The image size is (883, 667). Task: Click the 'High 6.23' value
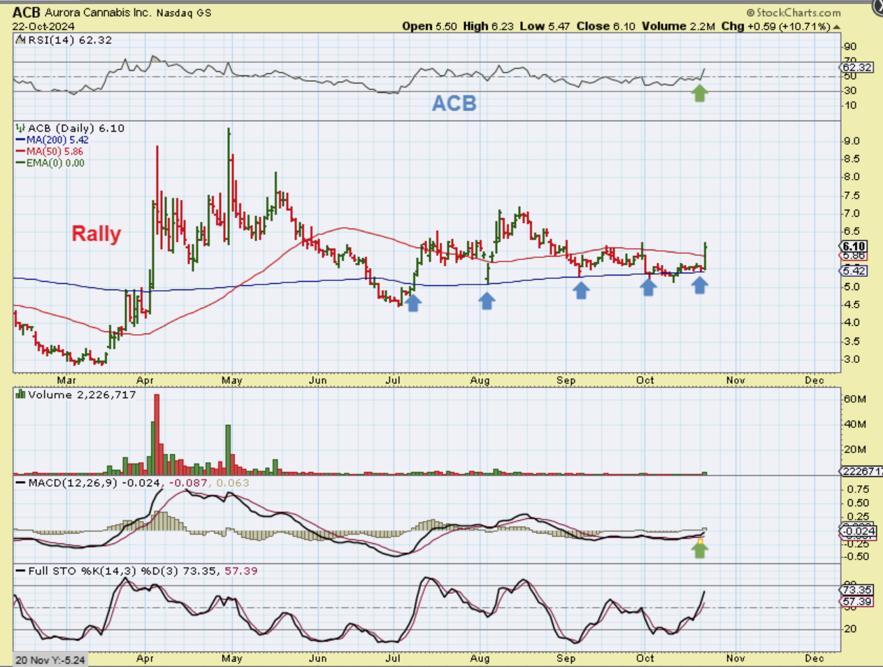coord(488,27)
